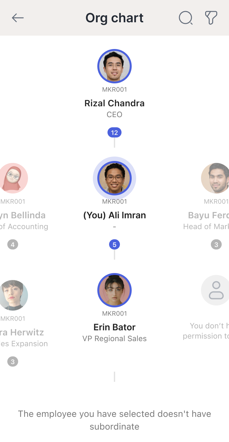The image size is (229, 442).
Task: Tap Herwitz's profile photo
Action: click(x=13, y=295)
